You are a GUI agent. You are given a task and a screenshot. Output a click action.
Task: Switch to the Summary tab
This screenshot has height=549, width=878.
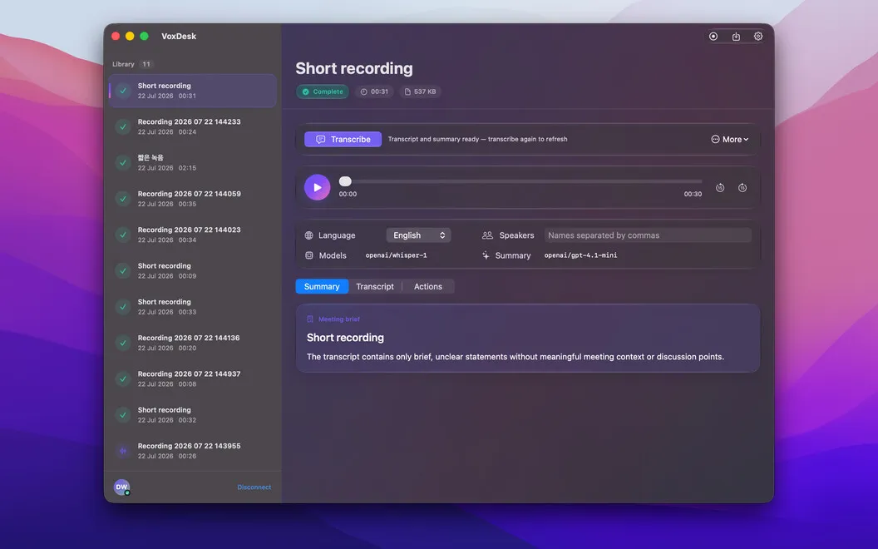[x=322, y=286]
